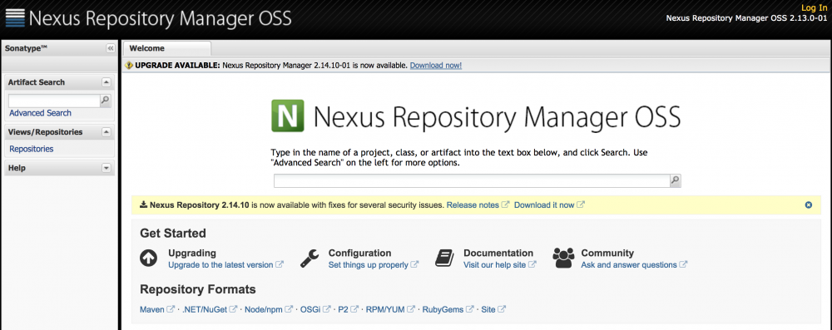Click external-link icon beside Node/npm
Viewport: 832px width, 330px height.
[290, 309]
